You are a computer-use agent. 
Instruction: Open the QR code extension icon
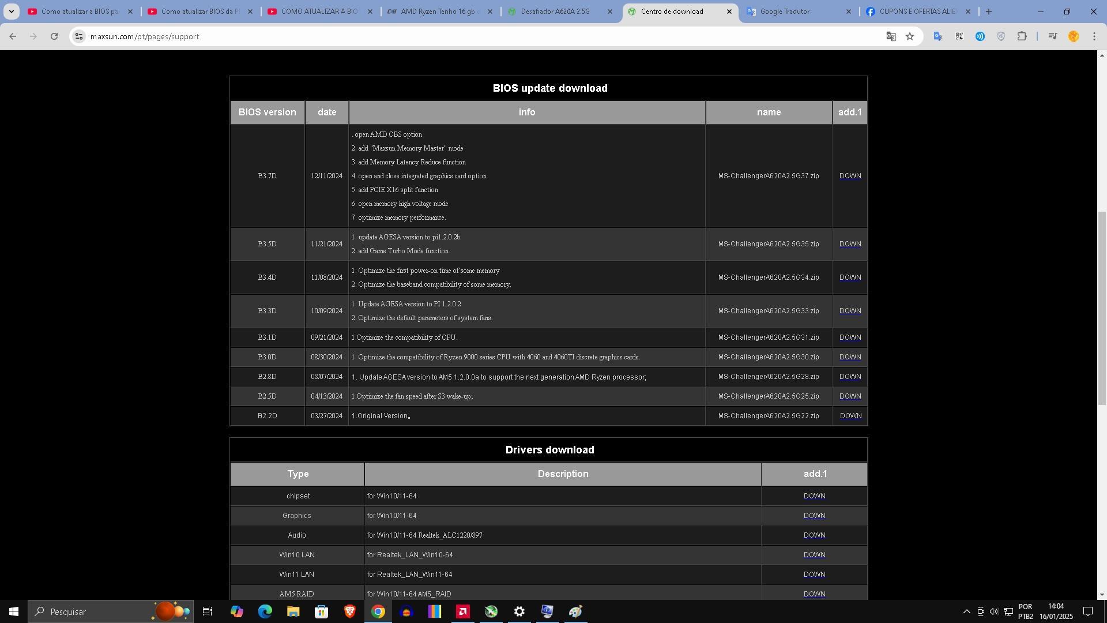tap(959, 36)
